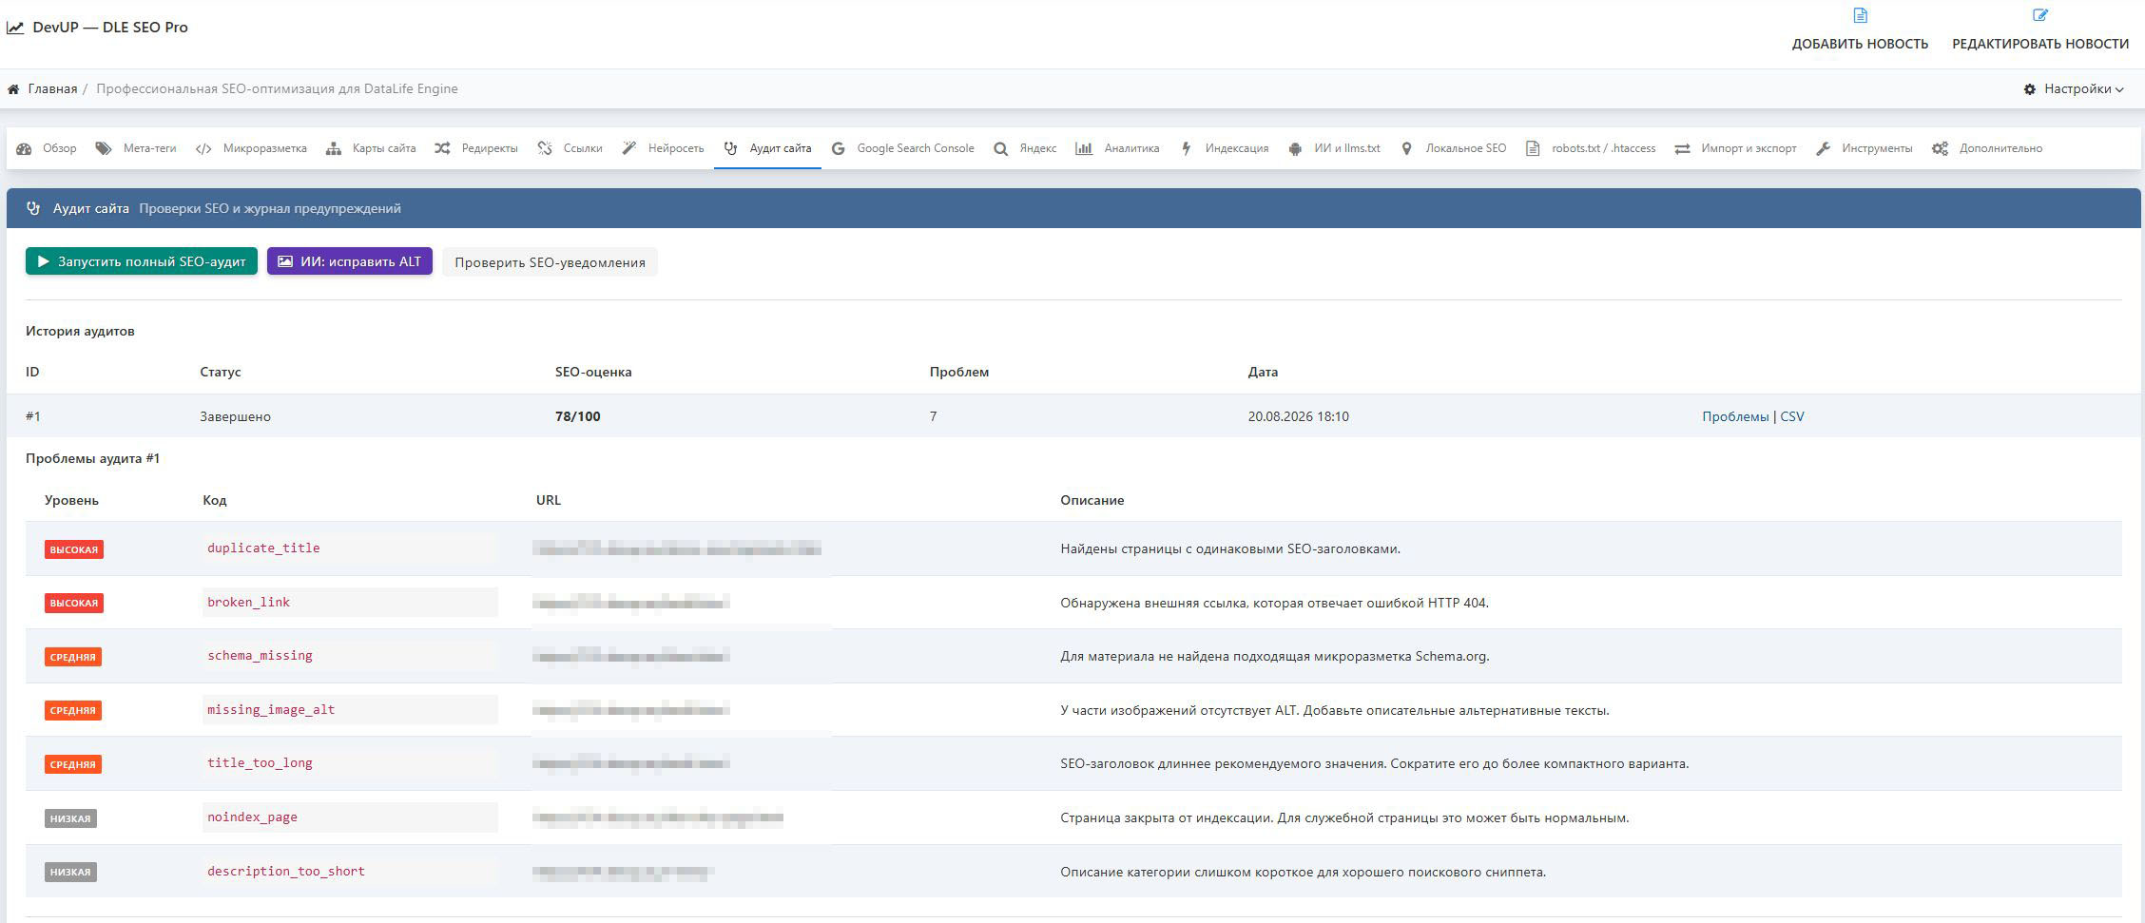Click the edit icon above Редактировать новости
The height and width of the screenshot is (923, 2145).
click(2040, 15)
